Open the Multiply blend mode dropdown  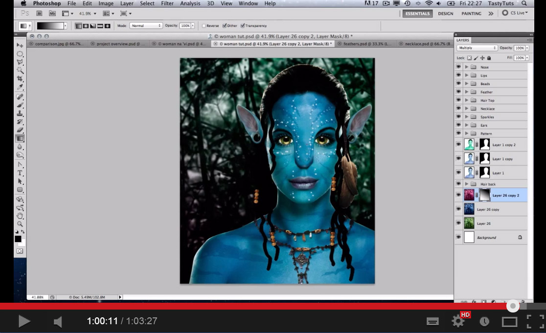[477, 48]
